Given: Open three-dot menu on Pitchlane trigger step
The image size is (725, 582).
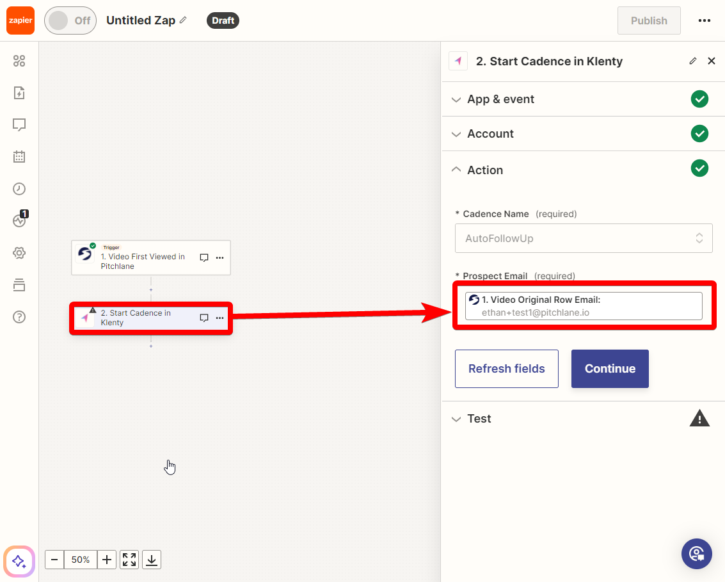Looking at the screenshot, I should pos(220,257).
